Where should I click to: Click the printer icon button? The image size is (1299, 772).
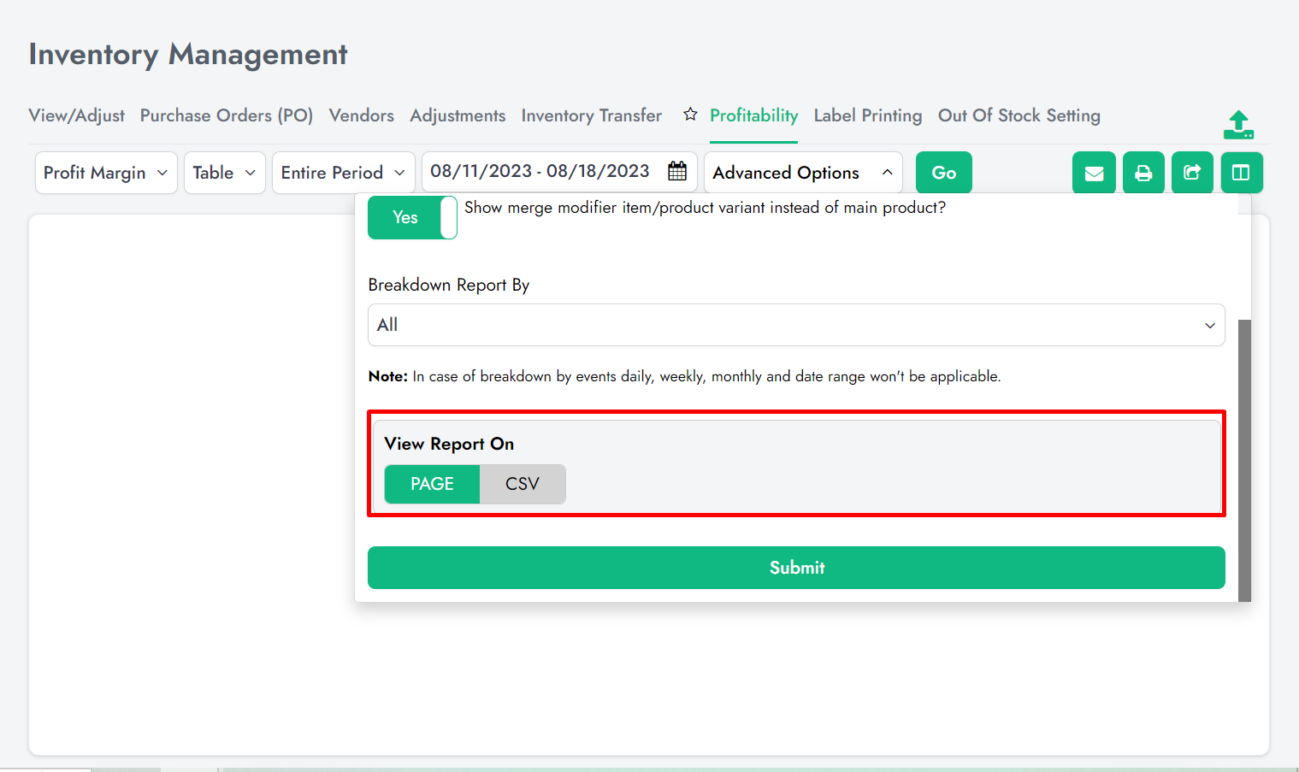click(1143, 173)
